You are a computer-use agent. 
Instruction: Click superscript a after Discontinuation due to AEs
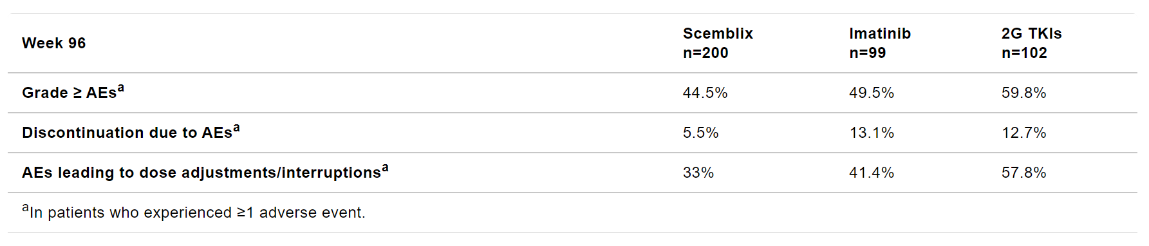(236, 128)
